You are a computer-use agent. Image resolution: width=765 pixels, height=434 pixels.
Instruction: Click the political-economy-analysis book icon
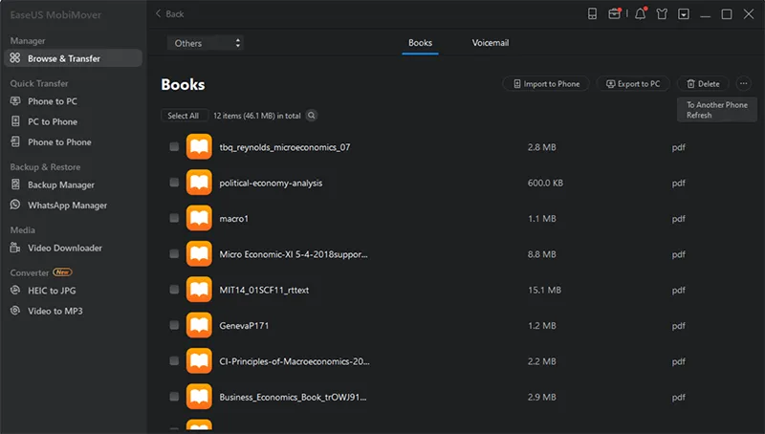coord(199,183)
